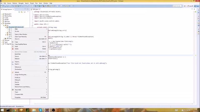Click Link with Editor icon in Package Explorer
Screen dimensions: 200x112
[x=22, y=12]
